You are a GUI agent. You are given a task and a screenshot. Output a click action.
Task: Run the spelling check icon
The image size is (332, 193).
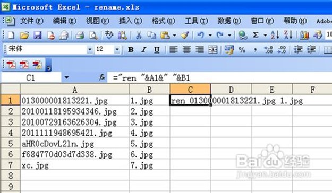109,35
